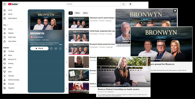Click playlist video thumbnail with 1:57 duration
195x99 pixels.
(x=79, y=49)
